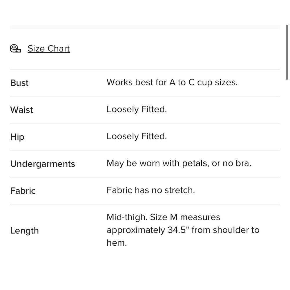Click the word 'hem.' in the Length description
The width and height of the screenshot is (290, 290).
117,243
